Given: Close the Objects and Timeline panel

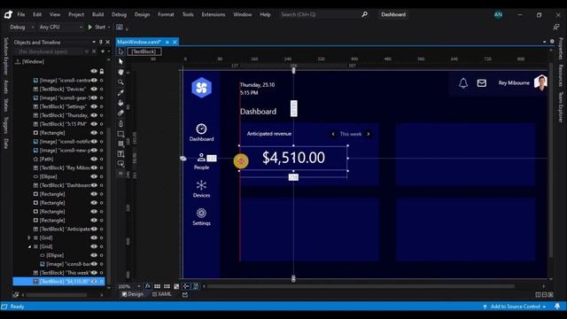Looking at the screenshot, I should tap(107, 43).
